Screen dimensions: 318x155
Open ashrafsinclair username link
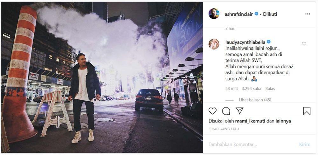pyautogui.click(x=239, y=14)
